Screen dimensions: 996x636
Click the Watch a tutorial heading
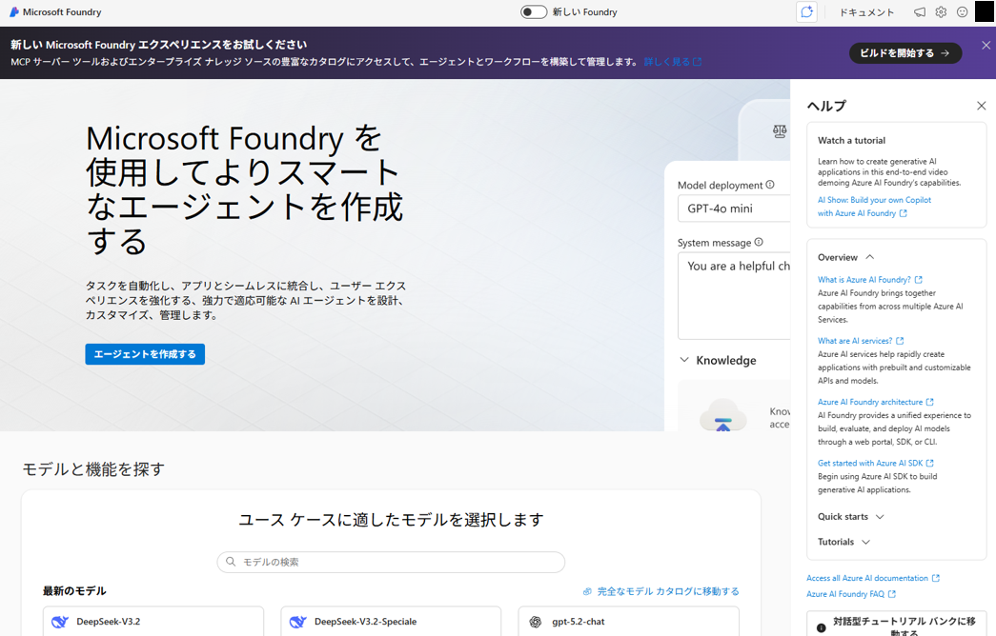click(x=851, y=140)
